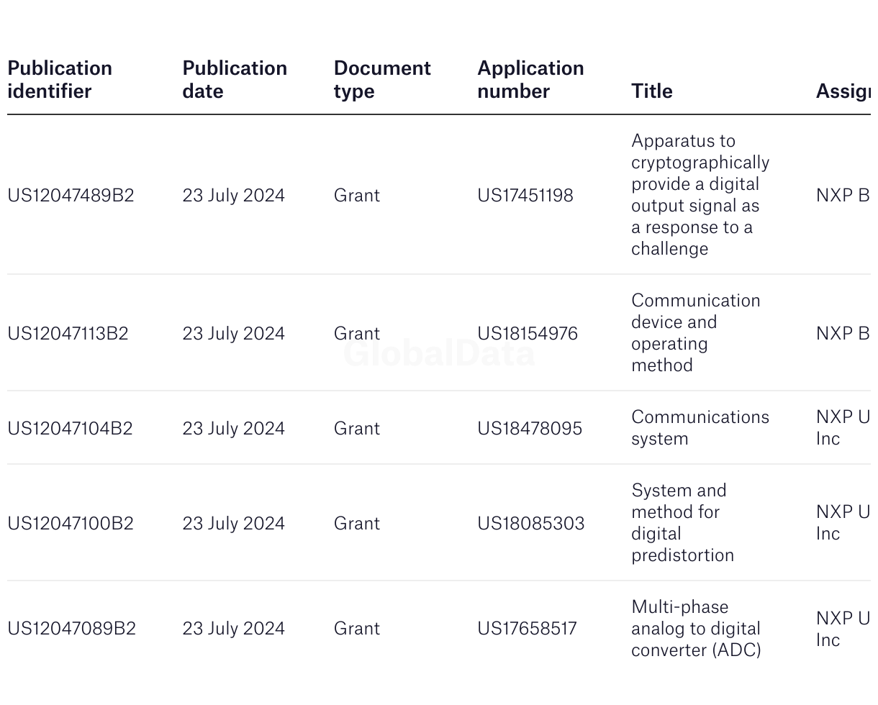Click the title 'Communication device and operating method'
This screenshot has width=878, height=705.
[695, 332]
